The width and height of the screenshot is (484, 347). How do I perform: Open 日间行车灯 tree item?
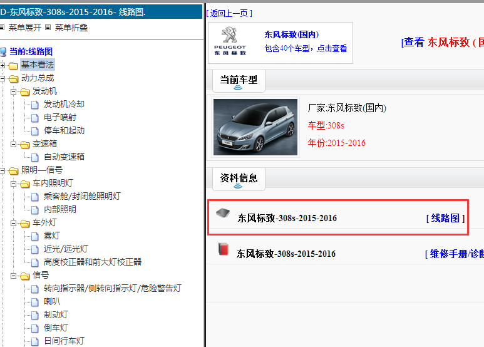64,341
